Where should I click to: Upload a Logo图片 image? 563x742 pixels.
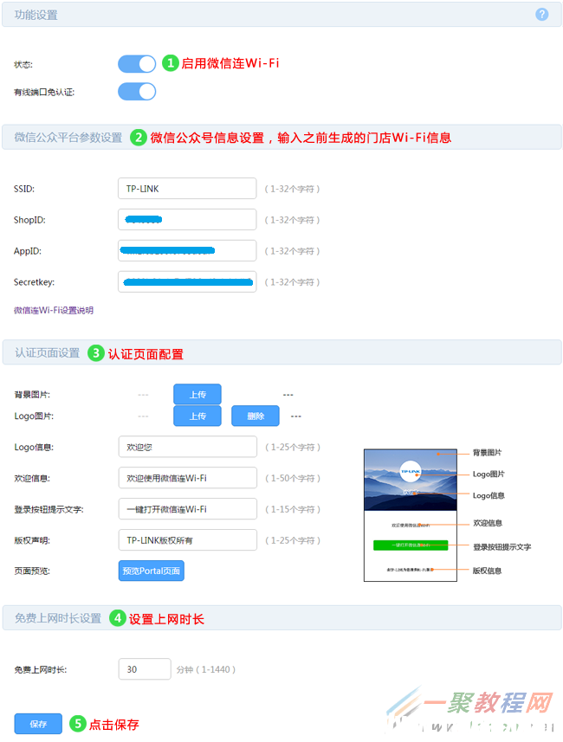pos(197,416)
